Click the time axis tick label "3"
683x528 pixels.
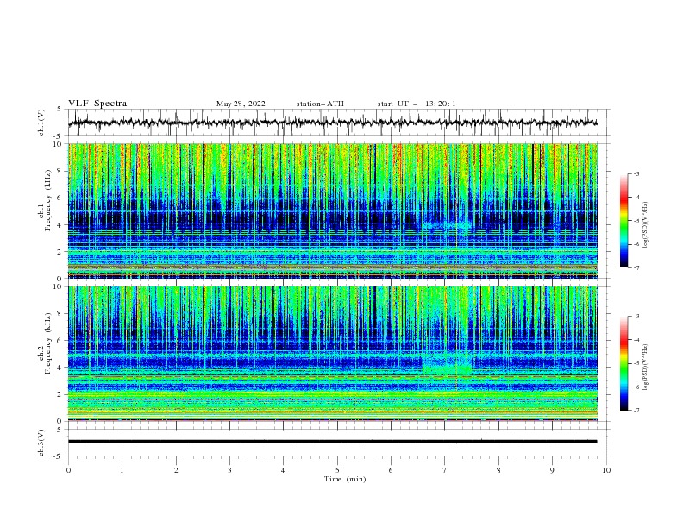pyautogui.click(x=229, y=470)
